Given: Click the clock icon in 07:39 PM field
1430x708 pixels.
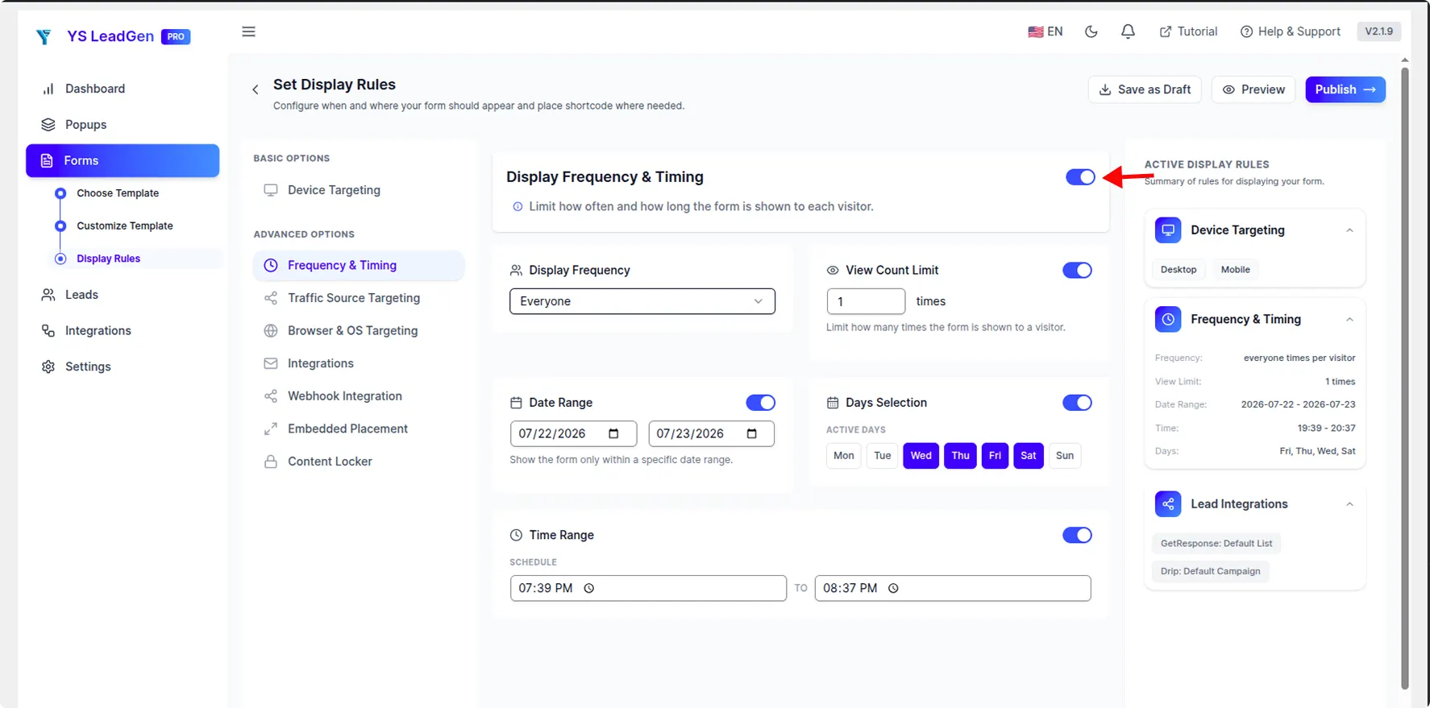Looking at the screenshot, I should click(589, 588).
